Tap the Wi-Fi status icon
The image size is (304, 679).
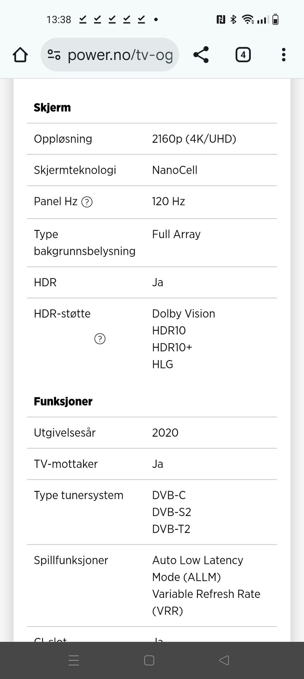pyautogui.click(x=248, y=20)
